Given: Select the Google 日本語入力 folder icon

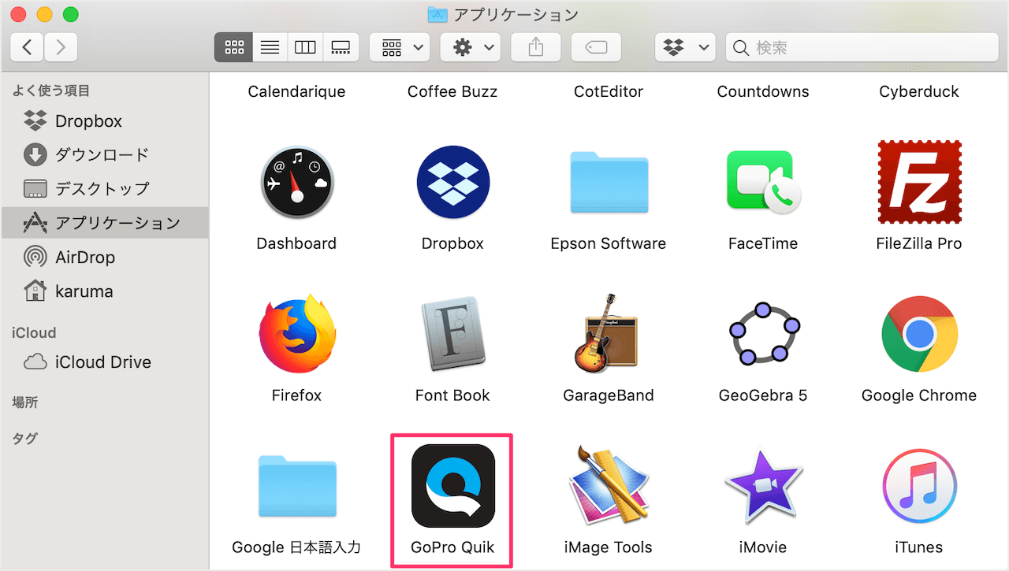Looking at the screenshot, I should (296, 486).
